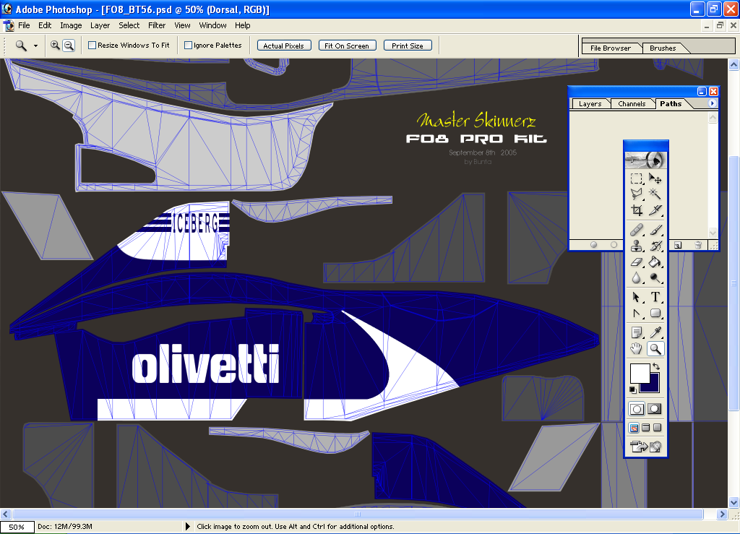Open the View menu
Screen dimensions: 740x534
[x=182, y=25]
